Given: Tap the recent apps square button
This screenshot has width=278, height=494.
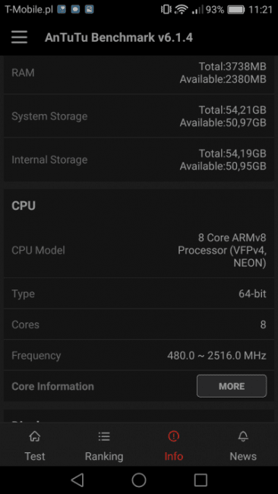Looking at the screenshot, I should [201, 480].
